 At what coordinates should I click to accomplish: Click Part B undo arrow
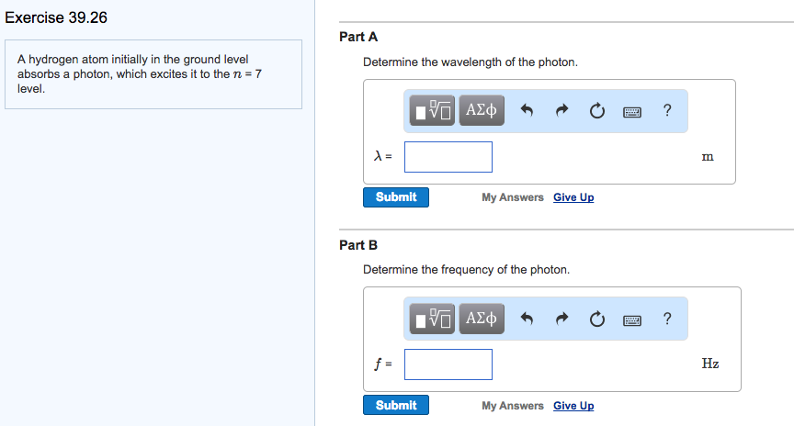click(x=527, y=319)
